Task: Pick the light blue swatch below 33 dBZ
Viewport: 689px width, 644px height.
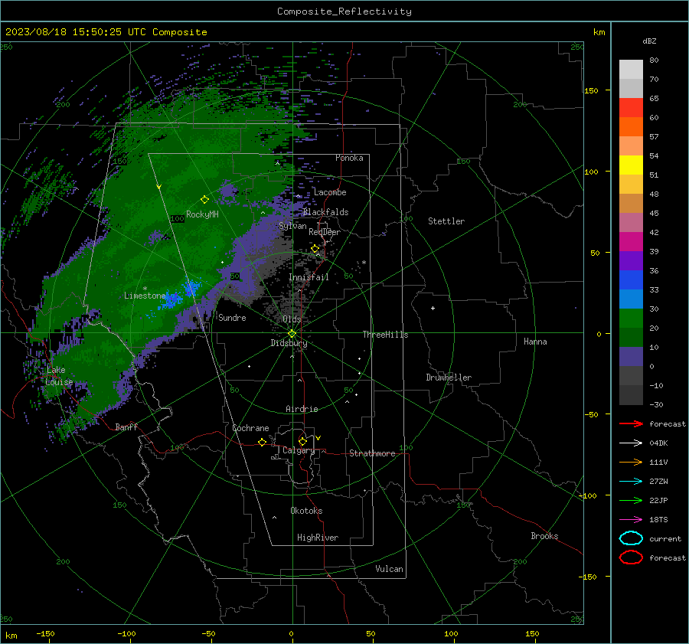Action: coord(631,299)
